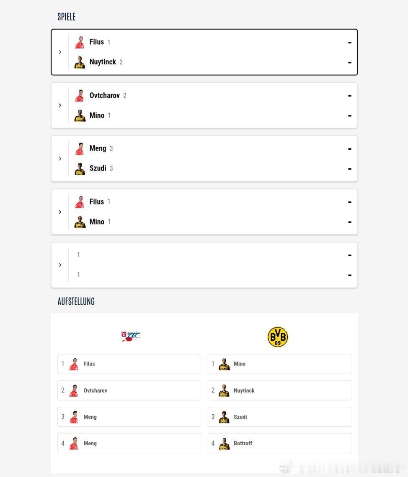The height and width of the screenshot is (477, 408).
Task: Expand the Ovtcharov vs Mino match
Action: [x=60, y=105]
